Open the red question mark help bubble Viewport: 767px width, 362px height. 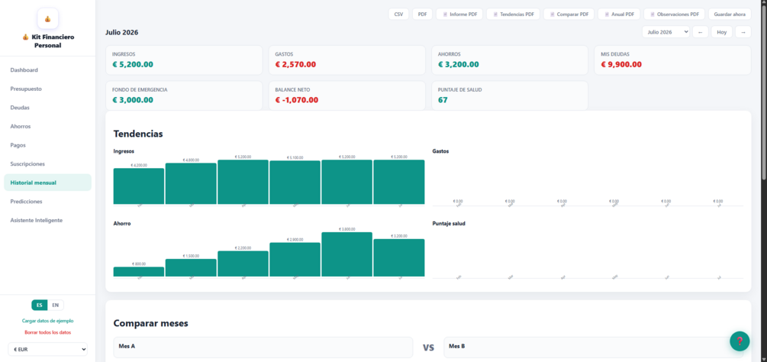[x=740, y=341]
